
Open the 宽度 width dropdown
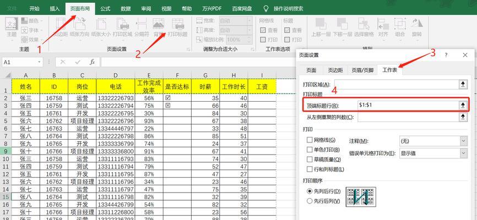250,21
